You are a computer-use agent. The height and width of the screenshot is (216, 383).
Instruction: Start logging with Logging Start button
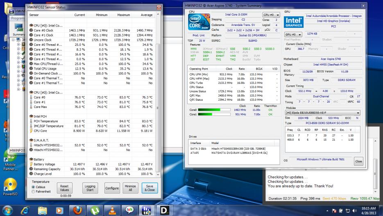tap(90, 188)
